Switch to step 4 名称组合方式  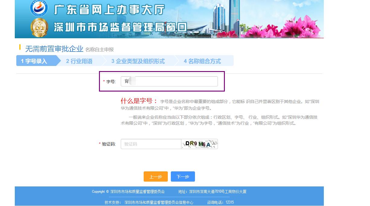tap(202, 61)
